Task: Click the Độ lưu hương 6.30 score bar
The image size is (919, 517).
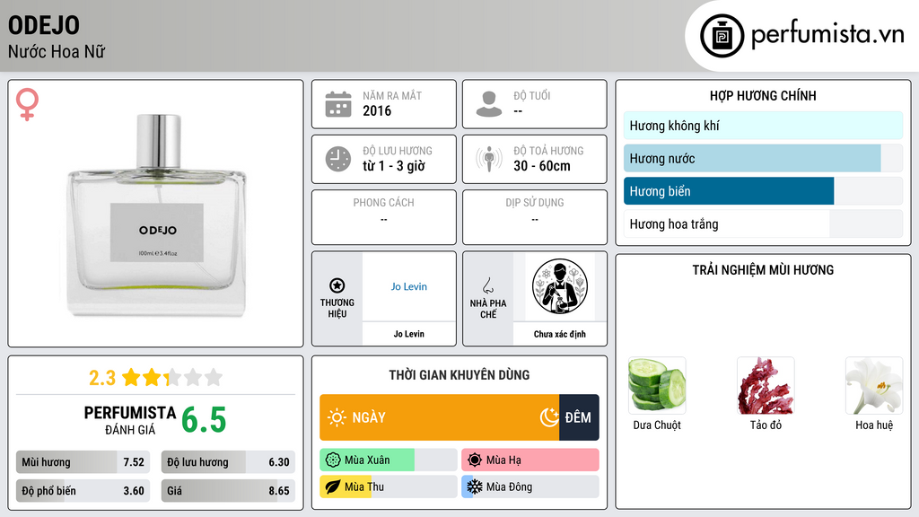Action: coord(228,462)
